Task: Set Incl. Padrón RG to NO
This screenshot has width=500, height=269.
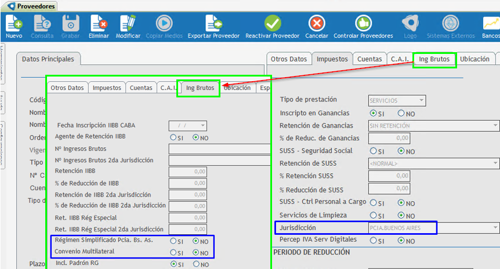Action: (x=196, y=264)
